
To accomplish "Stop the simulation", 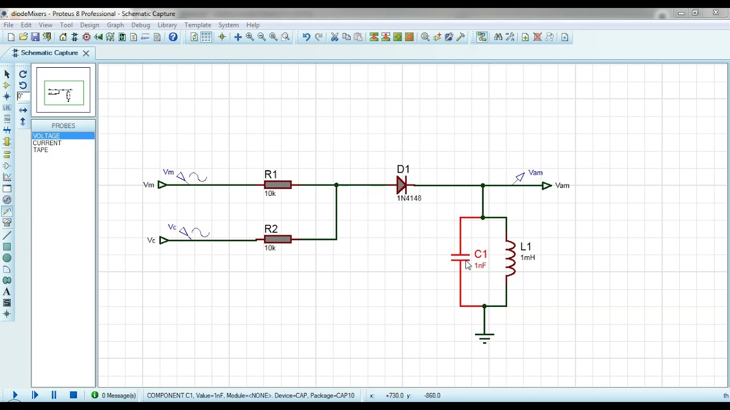I will tap(74, 395).
